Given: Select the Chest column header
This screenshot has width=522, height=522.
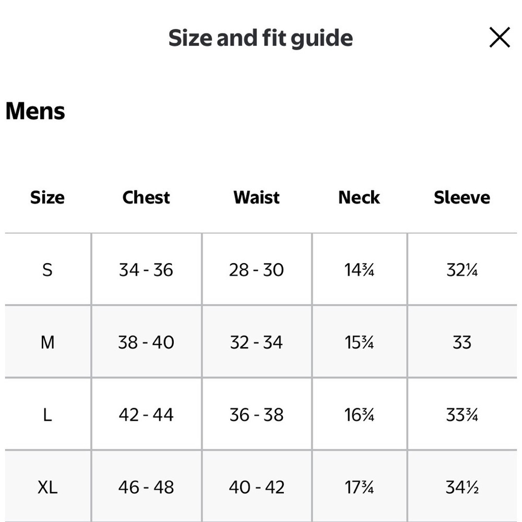Looking at the screenshot, I should click(146, 197).
